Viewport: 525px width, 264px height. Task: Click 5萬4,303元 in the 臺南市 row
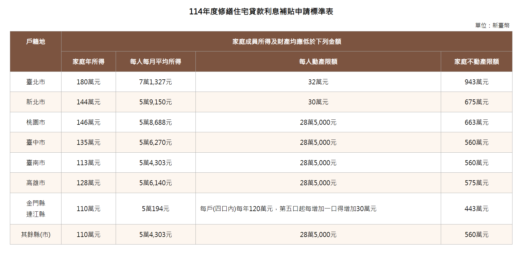click(x=156, y=163)
